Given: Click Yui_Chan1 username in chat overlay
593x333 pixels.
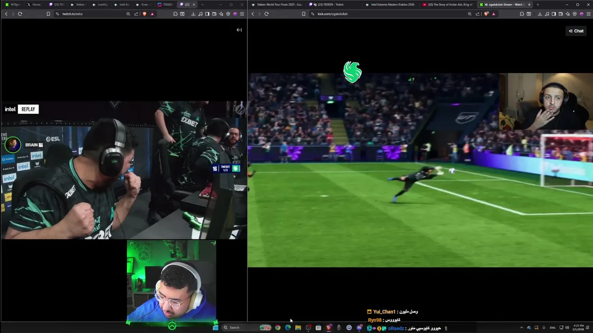Looking at the screenshot, I should [385, 312].
